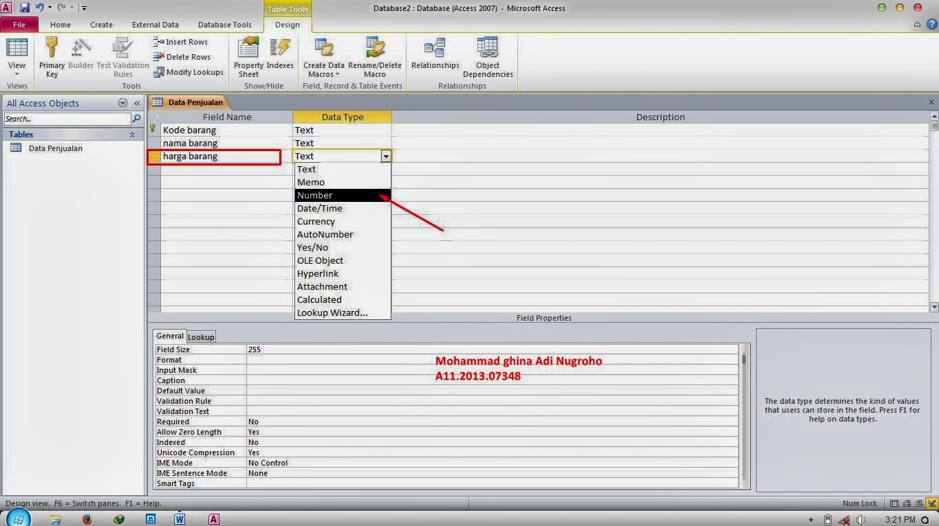Switch to the Lookup tab in Field Properties
The image size is (939, 526).
pyautogui.click(x=201, y=336)
